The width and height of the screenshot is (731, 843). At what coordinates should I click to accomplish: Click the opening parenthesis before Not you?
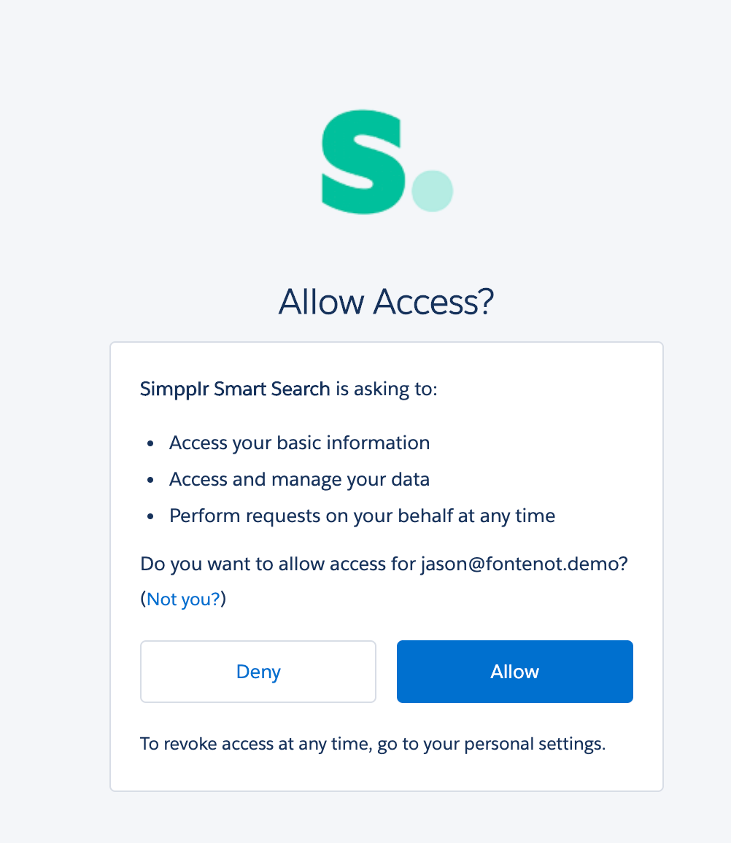[x=143, y=599]
